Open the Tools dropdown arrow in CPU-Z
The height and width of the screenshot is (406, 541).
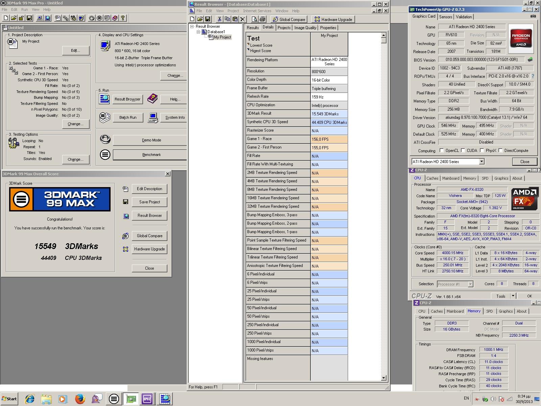(x=513, y=296)
